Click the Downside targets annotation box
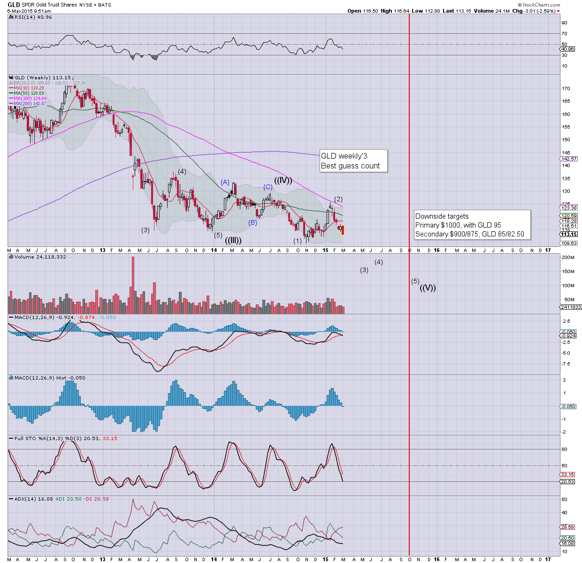This screenshot has width=582, height=563. point(472,225)
